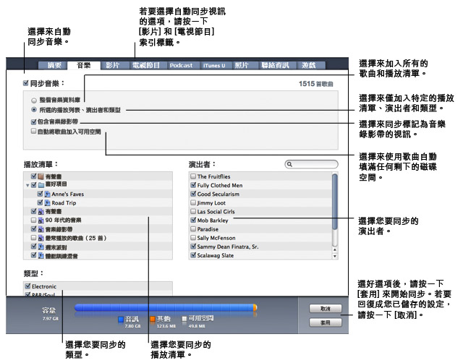The height and width of the screenshot is (363, 463).
Task: Toggle the 同步音樂 checkbox
Action: coord(26,83)
